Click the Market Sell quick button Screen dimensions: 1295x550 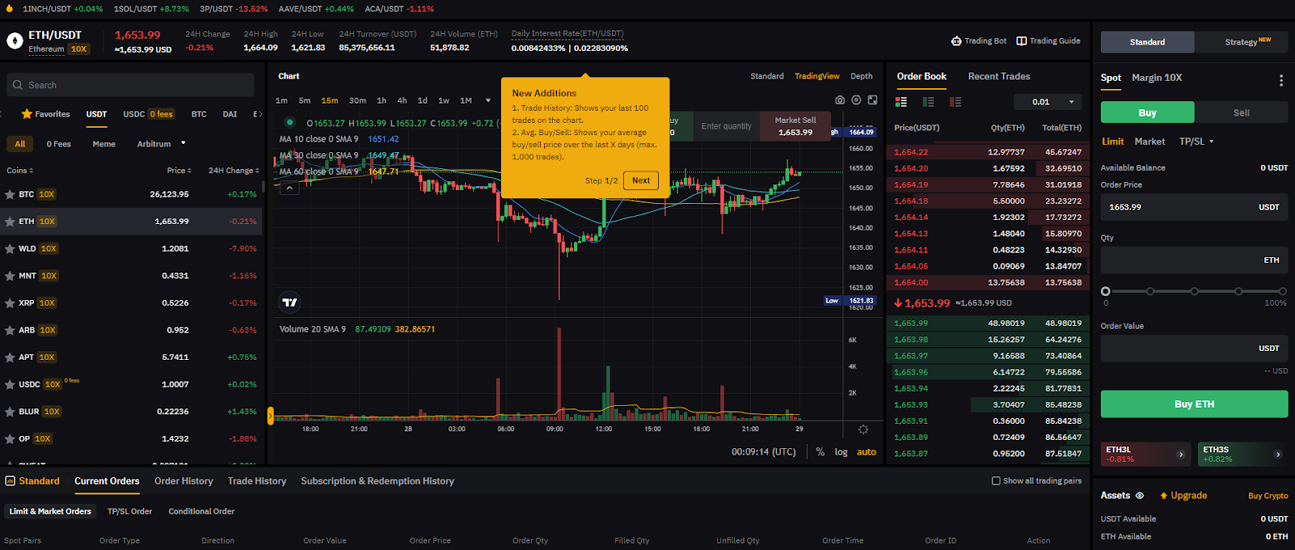[796, 126]
